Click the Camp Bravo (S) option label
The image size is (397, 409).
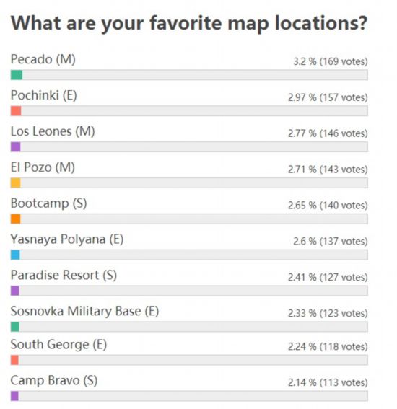(54, 381)
